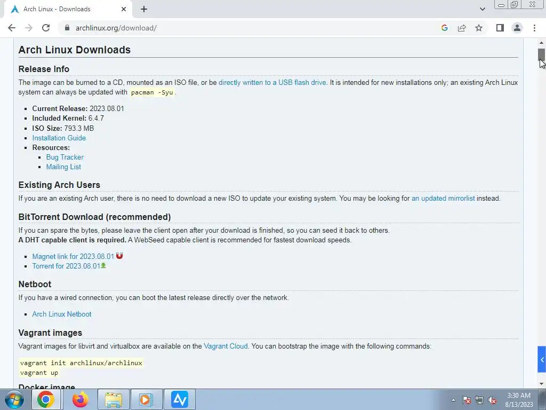Launch Firefox from the taskbar
The image size is (546, 410).
point(80,399)
